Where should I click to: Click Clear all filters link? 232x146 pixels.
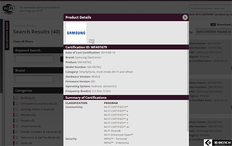click(23, 42)
